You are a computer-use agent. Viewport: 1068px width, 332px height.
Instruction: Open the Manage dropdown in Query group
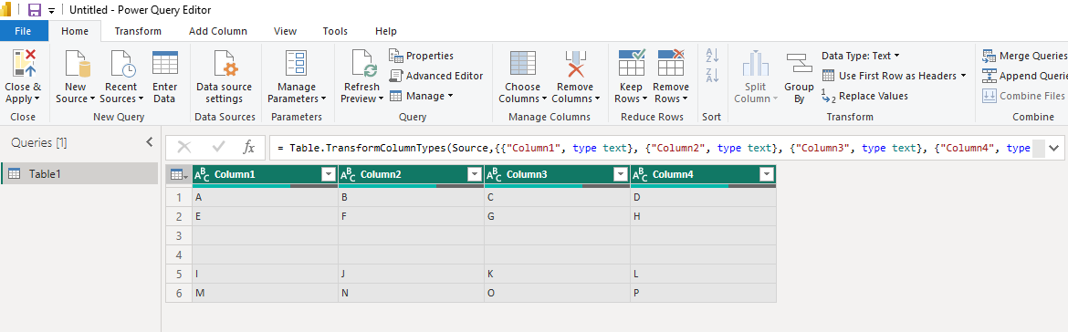point(450,96)
